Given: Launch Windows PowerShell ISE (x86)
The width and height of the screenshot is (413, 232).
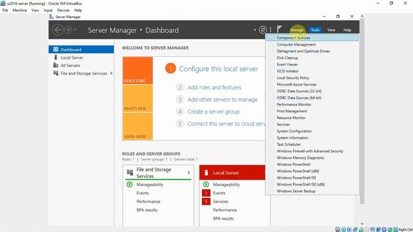Looking at the screenshot, I should click(312, 184).
